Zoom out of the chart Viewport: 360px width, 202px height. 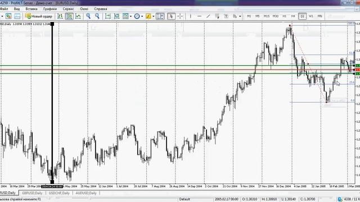[97, 16]
